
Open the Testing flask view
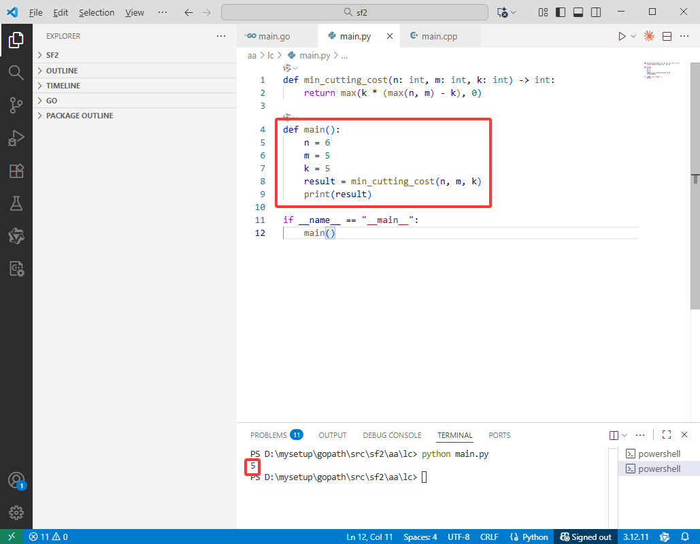pos(16,203)
